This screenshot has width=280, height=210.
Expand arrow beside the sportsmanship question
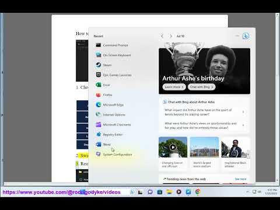click(243, 125)
